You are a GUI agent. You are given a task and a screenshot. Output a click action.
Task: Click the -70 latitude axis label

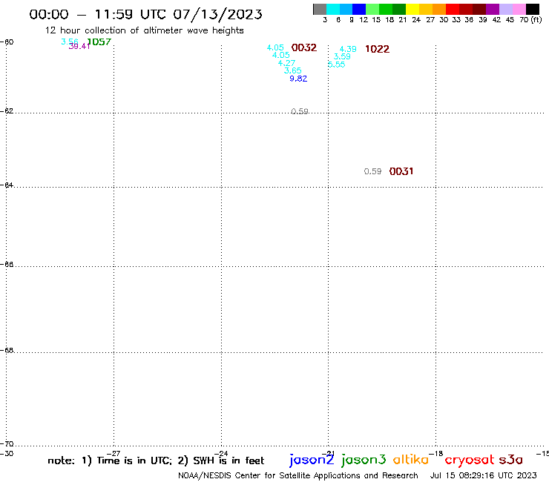[x=7, y=444]
